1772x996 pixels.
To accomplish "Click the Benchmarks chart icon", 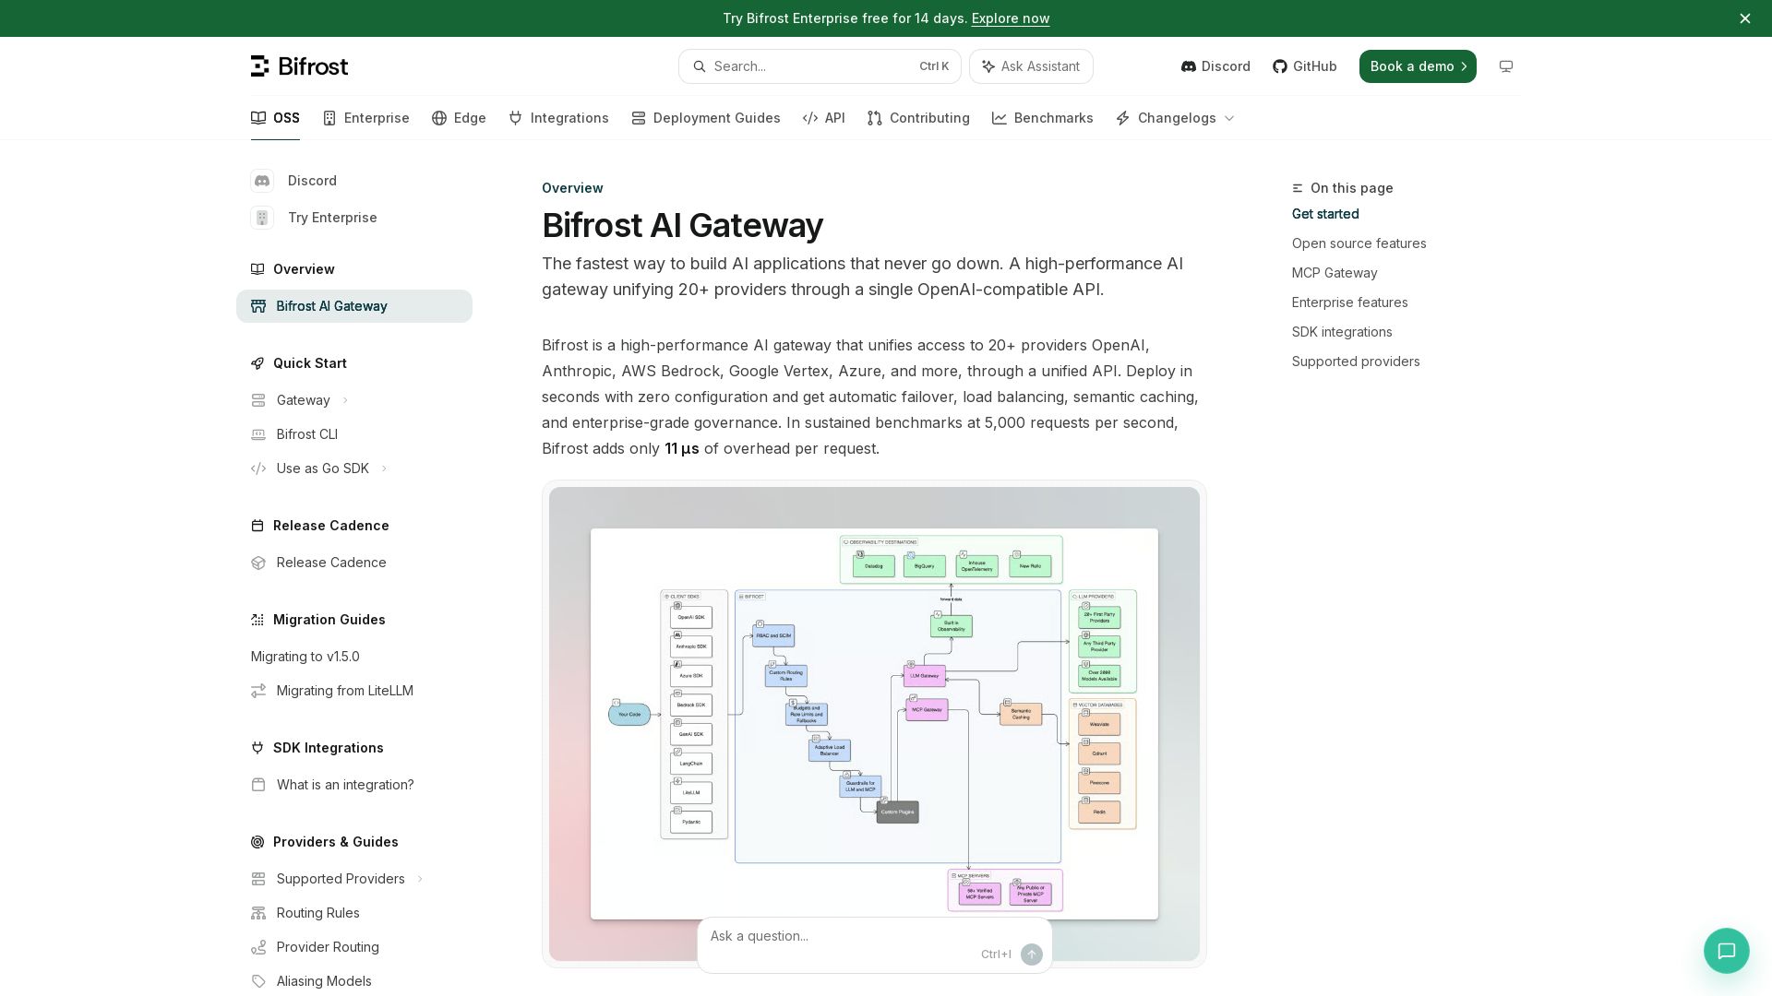I will (1000, 118).
